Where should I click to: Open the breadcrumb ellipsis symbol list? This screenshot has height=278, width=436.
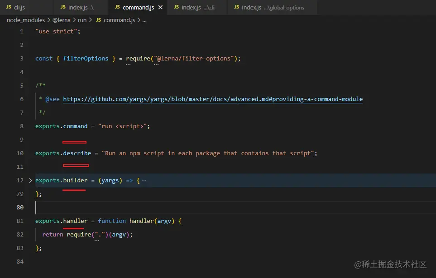[x=144, y=20]
